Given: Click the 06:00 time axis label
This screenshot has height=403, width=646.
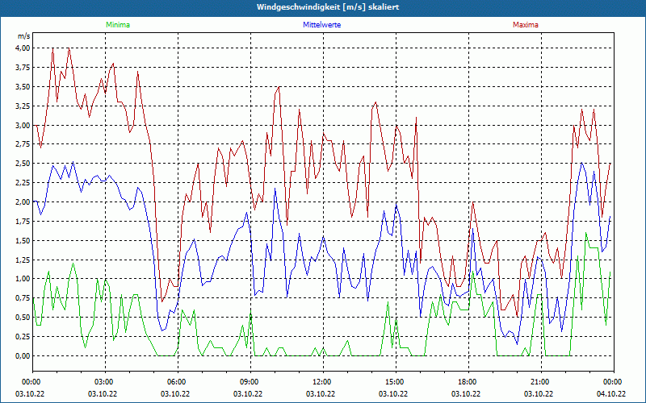Looking at the screenshot, I should 178,382.
